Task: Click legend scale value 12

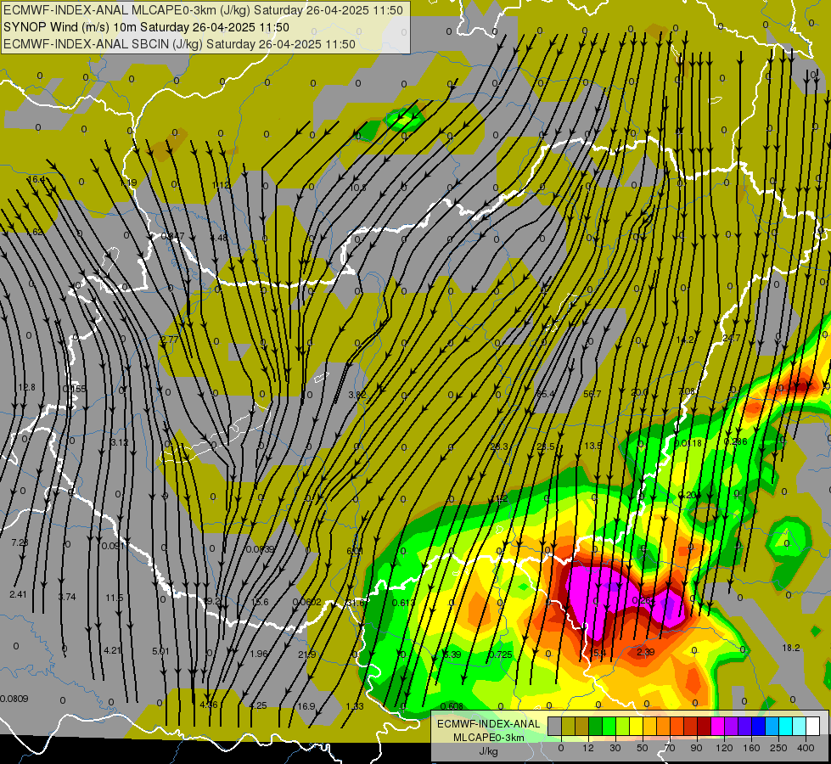Action: tap(588, 748)
